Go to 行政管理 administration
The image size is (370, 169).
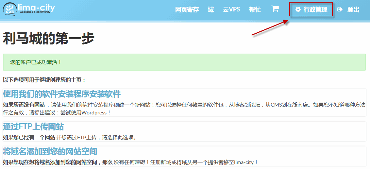coord(311,9)
